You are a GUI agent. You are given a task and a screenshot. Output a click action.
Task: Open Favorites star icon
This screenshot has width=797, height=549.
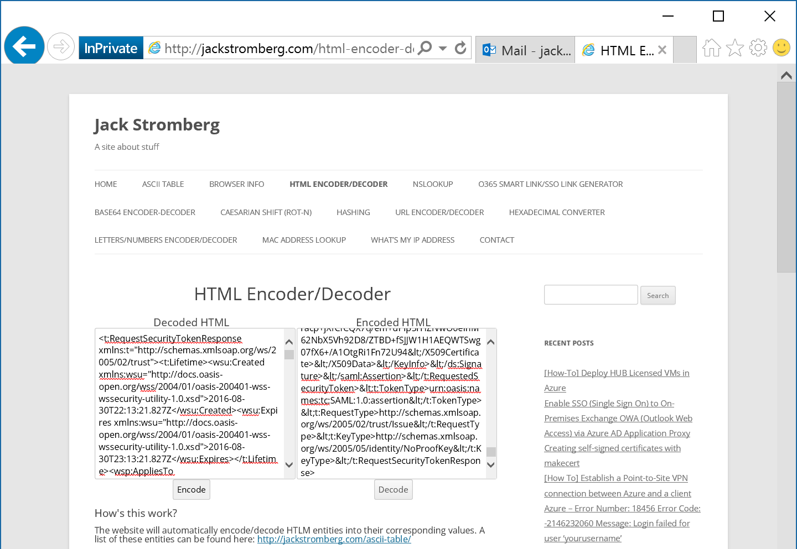[735, 48]
